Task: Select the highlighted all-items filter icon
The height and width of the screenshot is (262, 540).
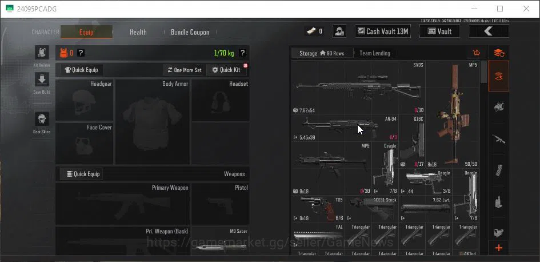Action: [x=499, y=76]
